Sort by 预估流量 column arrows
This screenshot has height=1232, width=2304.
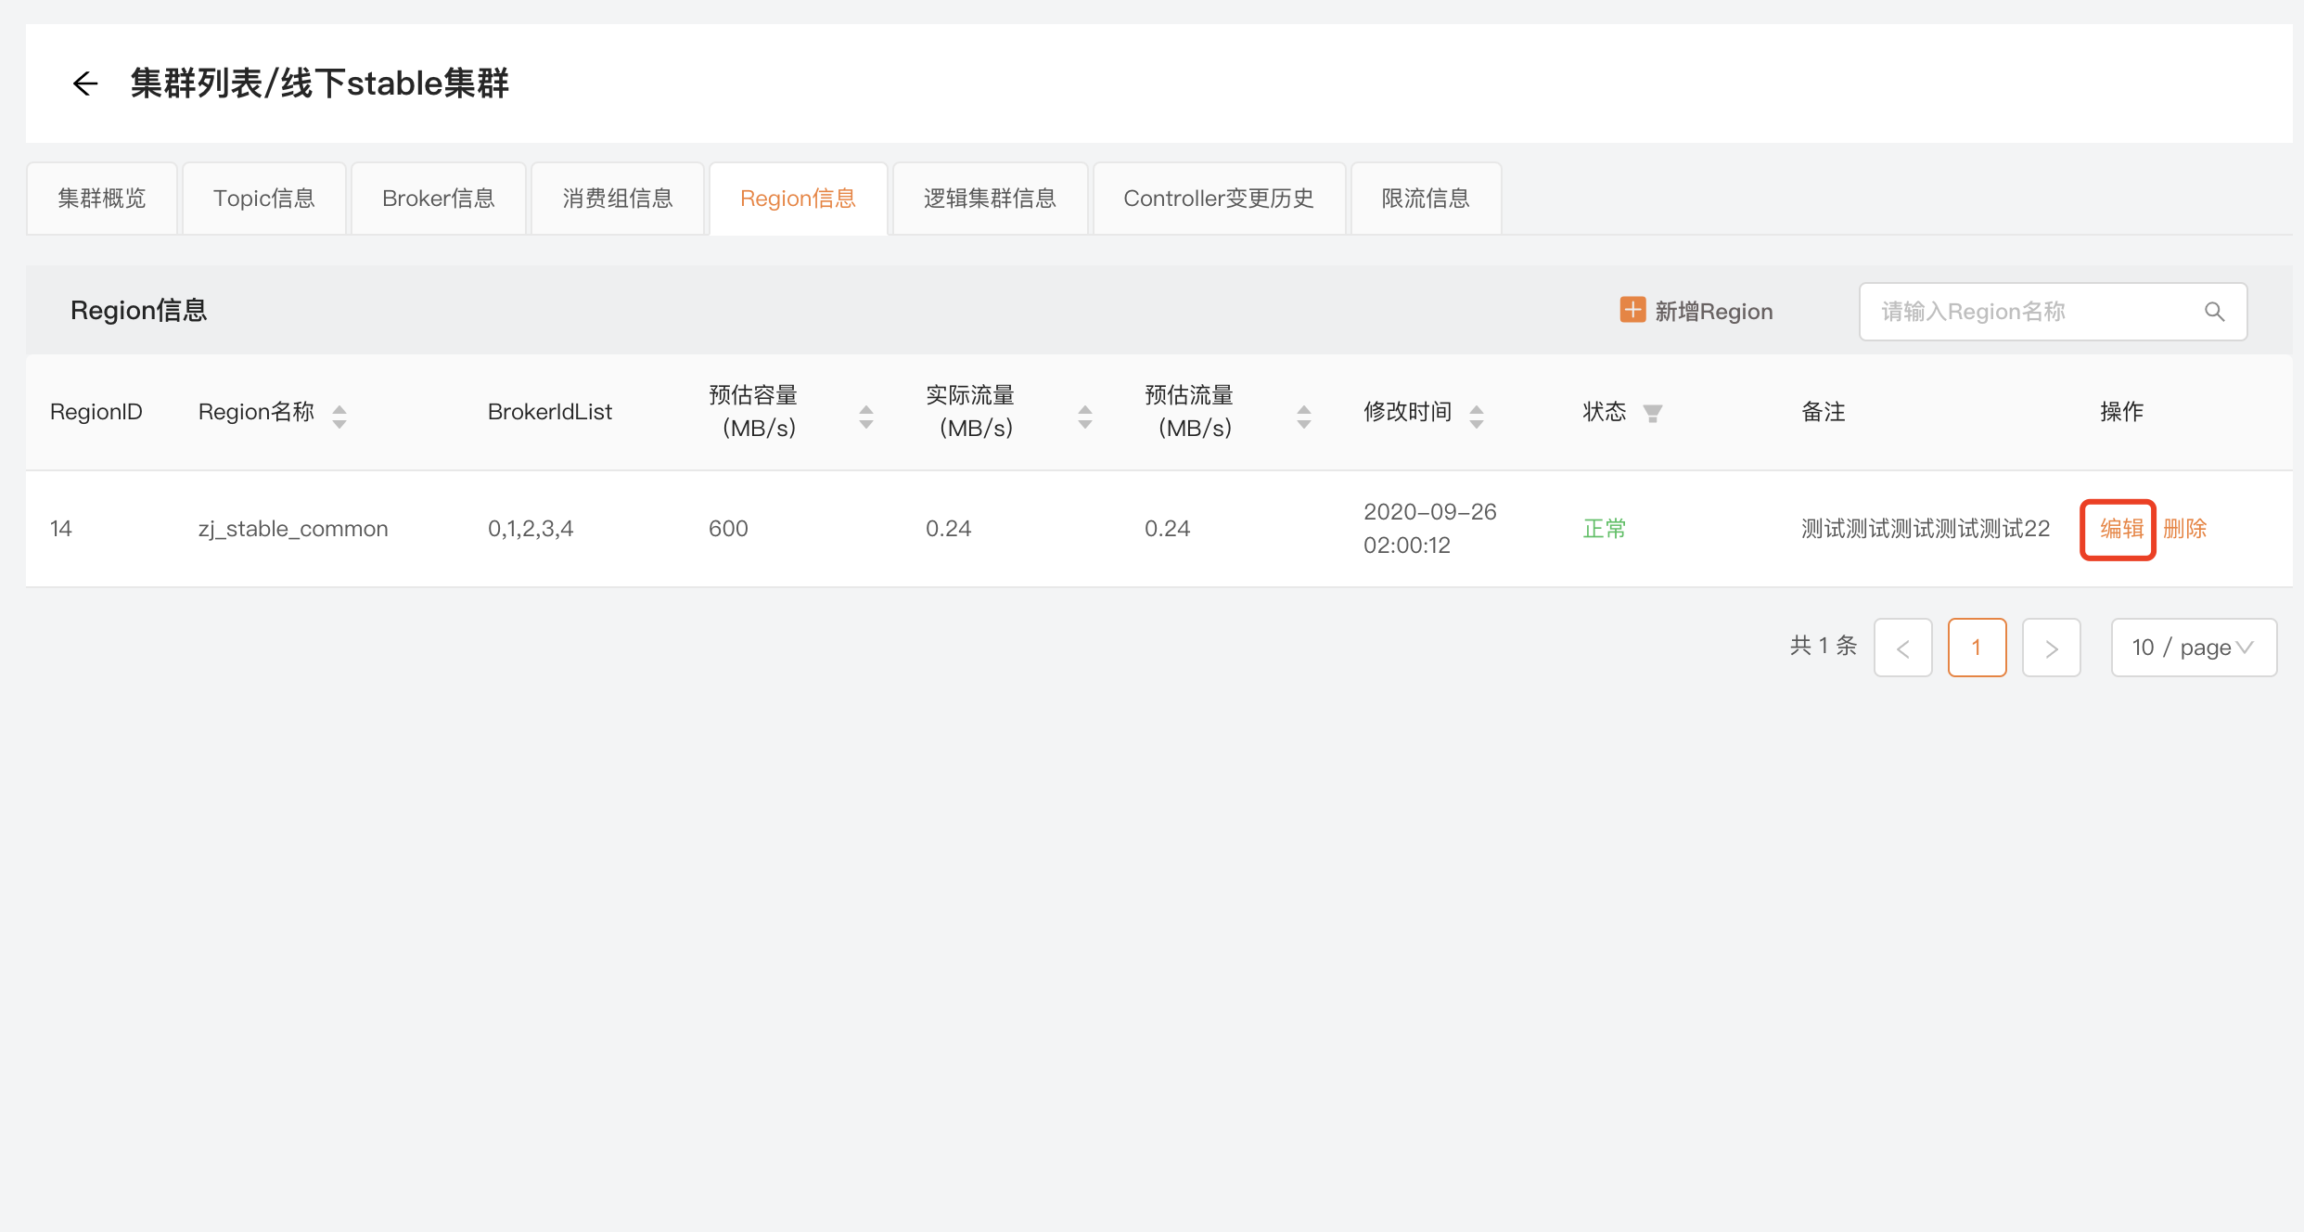(x=1304, y=417)
